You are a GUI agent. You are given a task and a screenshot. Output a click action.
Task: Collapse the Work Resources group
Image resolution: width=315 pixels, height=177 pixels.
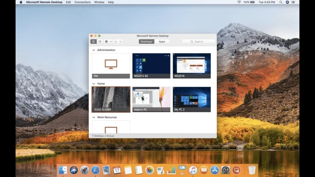(x=94, y=117)
